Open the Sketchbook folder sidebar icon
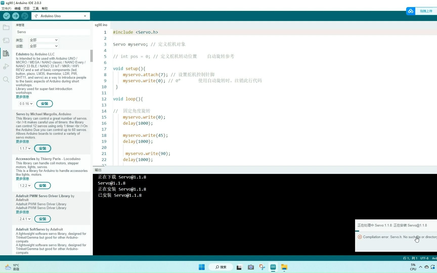This screenshot has height=273, width=437. click(6, 27)
